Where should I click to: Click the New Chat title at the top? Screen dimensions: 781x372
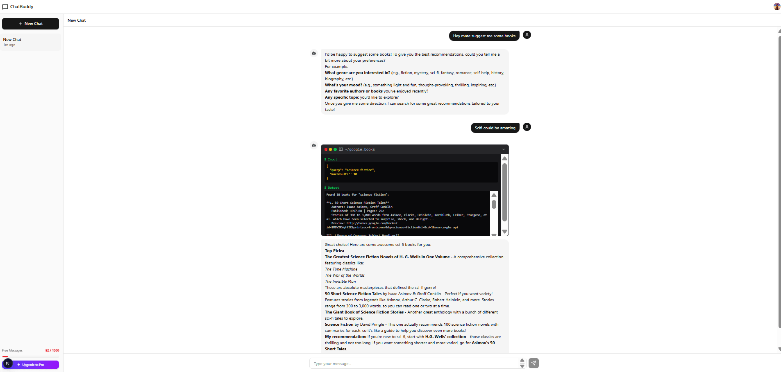tap(77, 20)
